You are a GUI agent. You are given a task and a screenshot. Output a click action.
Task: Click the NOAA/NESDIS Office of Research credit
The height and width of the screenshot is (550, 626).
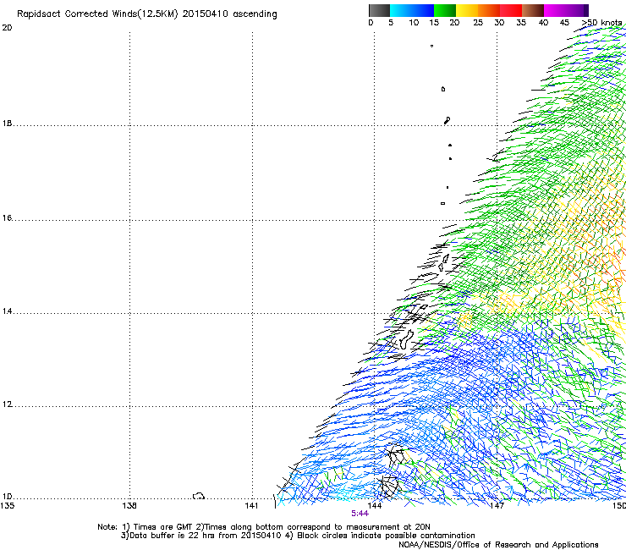[498, 545]
